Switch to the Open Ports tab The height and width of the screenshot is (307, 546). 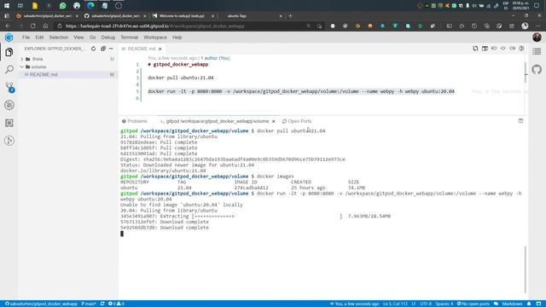tap(297, 121)
